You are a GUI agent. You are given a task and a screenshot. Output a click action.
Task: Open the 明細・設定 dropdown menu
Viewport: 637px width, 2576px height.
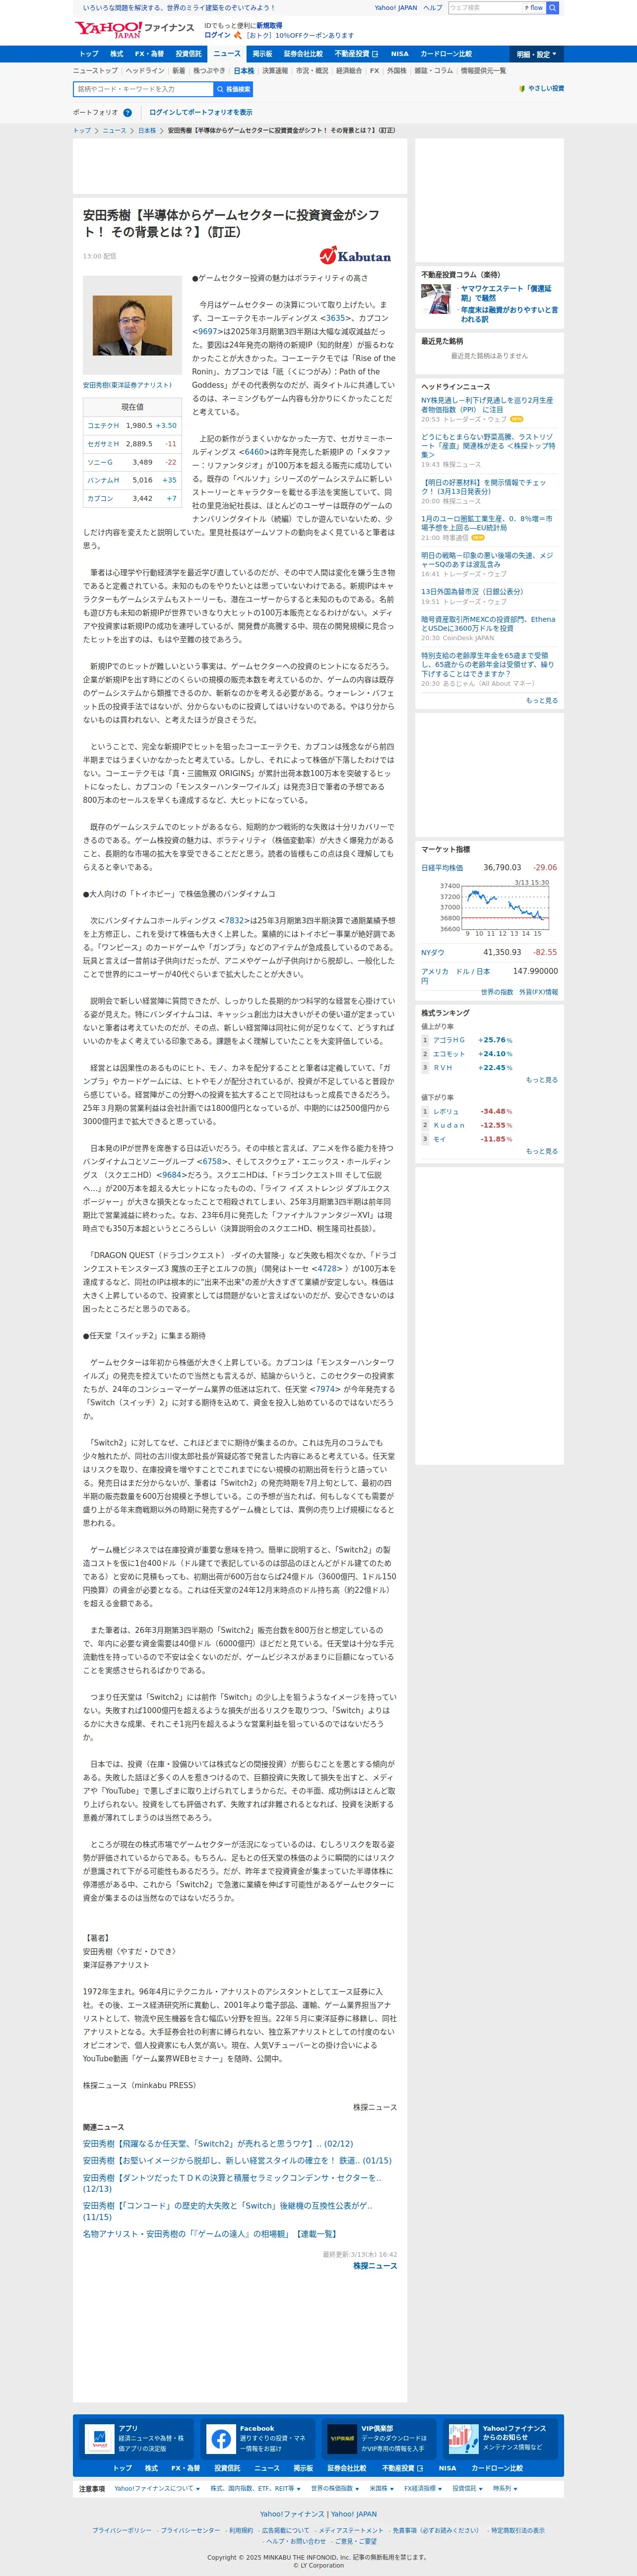[x=536, y=54]
